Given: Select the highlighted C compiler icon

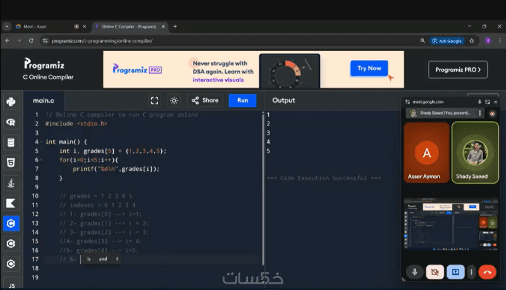Looking at the screenshot, I should [x=11, y=223].
